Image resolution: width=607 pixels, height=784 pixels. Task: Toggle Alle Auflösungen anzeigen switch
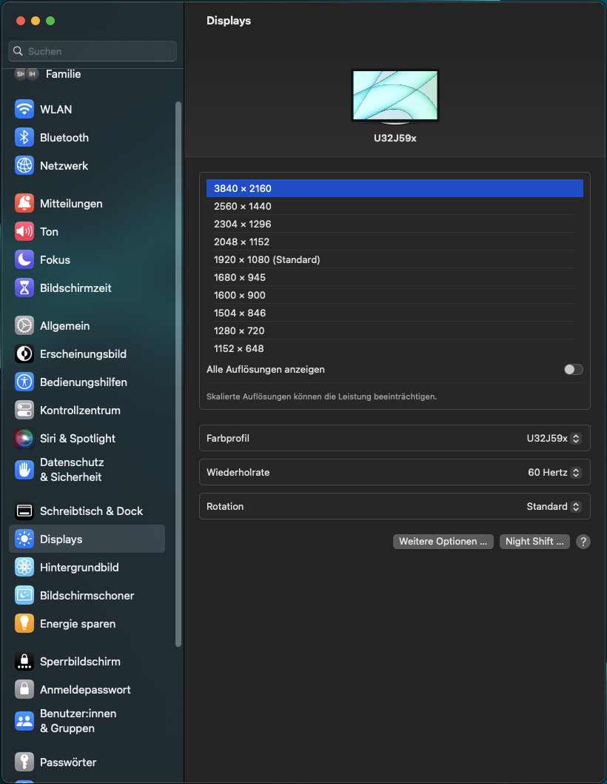point(573,370)
